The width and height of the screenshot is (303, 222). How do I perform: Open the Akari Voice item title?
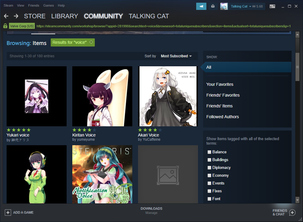[x=148, y=135]
